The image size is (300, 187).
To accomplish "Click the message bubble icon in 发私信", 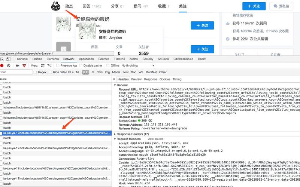I will coord(275,6).
